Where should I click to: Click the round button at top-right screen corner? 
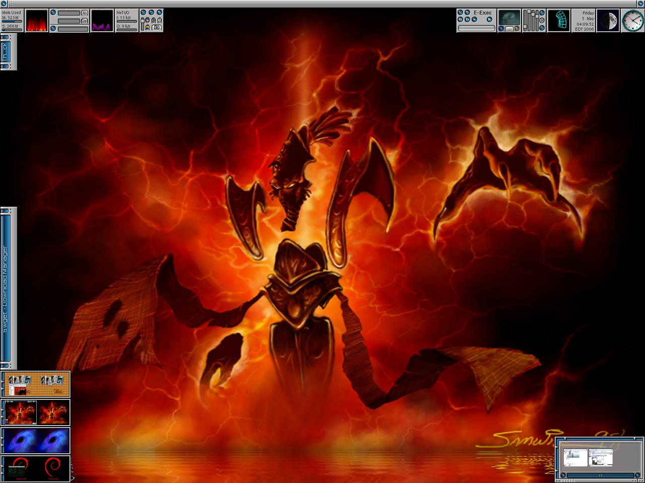tap(640, 4)
